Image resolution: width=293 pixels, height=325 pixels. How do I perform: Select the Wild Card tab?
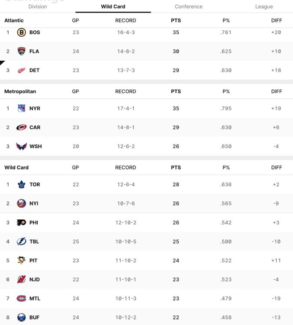[113, 6]
